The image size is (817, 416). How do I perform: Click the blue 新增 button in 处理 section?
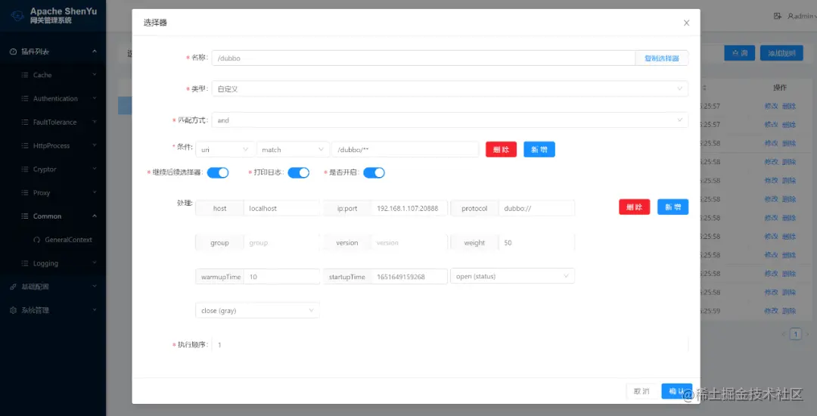(673, 206)
